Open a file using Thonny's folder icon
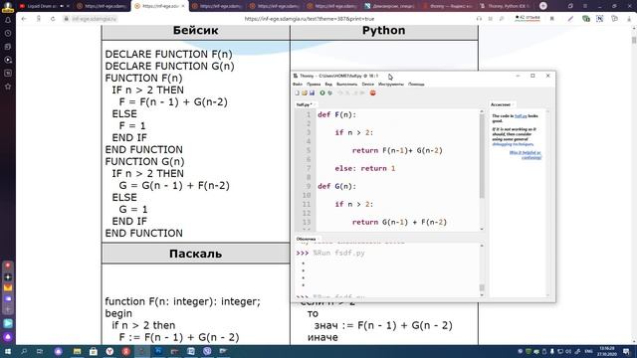The width and height of the screenshot is (637, 358). pyautogui.click(x=305, y=92)
